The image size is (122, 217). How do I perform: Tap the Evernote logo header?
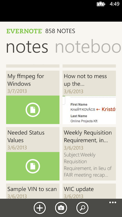coord(24,31)
